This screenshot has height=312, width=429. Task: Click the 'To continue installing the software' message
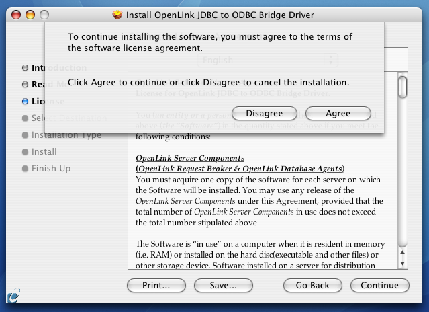click(210, 42)
